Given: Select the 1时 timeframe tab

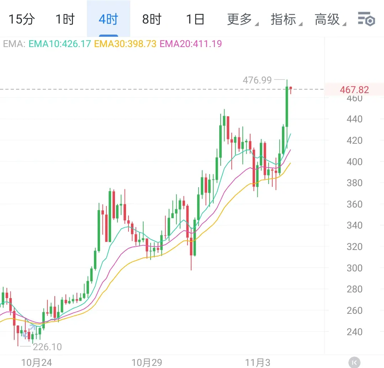Looking at the screenshot, I should 65,19.
